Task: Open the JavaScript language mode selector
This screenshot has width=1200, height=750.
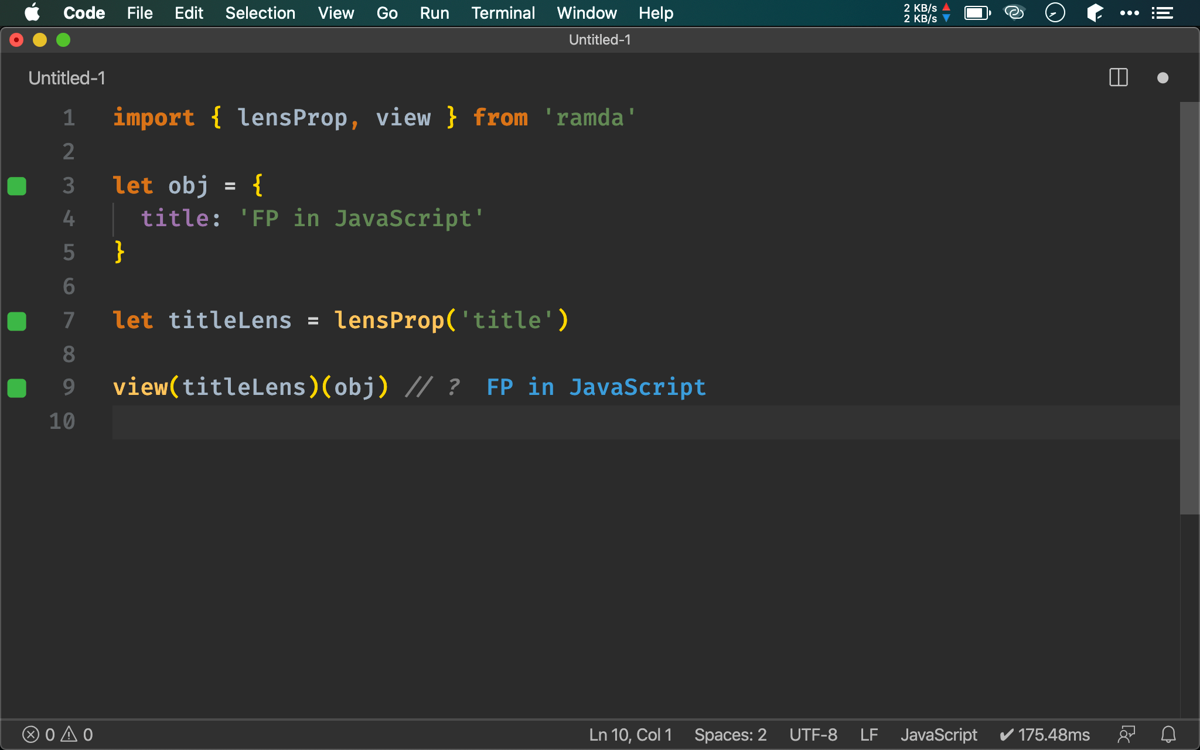Action: coord(939,734)
